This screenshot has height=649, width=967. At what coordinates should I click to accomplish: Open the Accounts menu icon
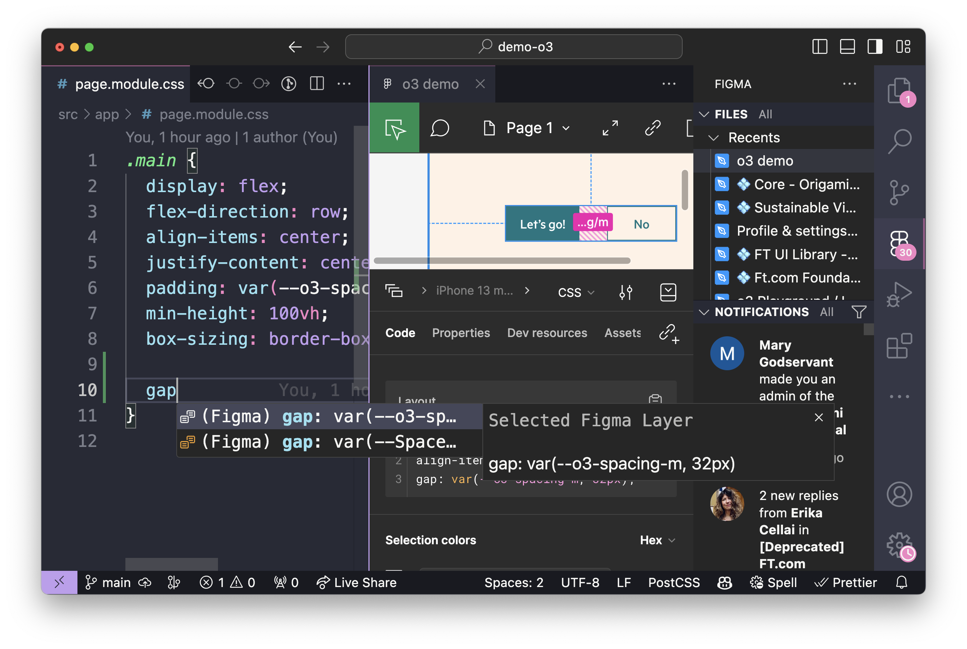pyautogui.click(x=899, y=494)
